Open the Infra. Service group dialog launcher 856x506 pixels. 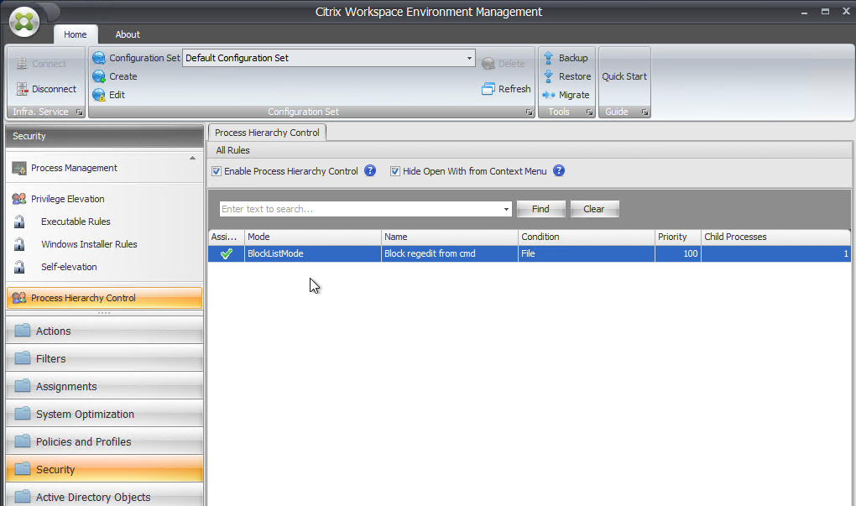79,112
